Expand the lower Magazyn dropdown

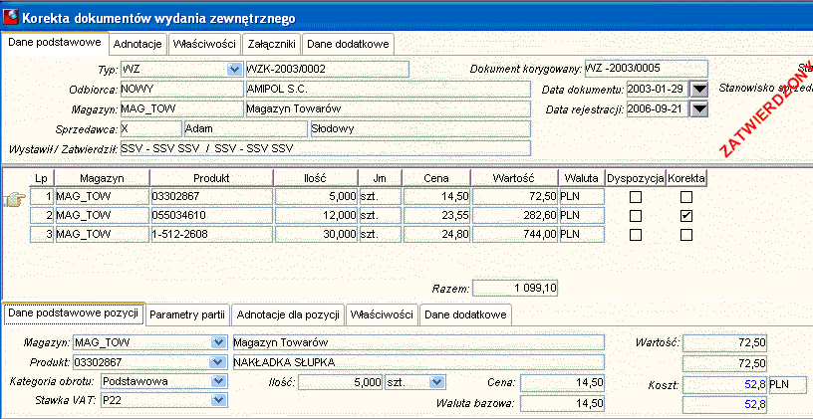218,342
